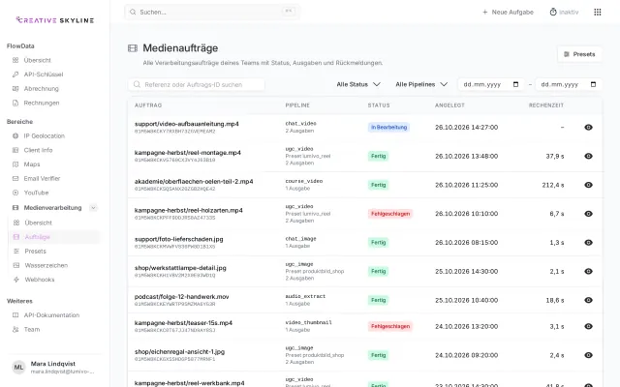Viewport: 620px width, 387px height.
Task: Open FlowData Übersicht in the sidebar
Action: (37, 60)
